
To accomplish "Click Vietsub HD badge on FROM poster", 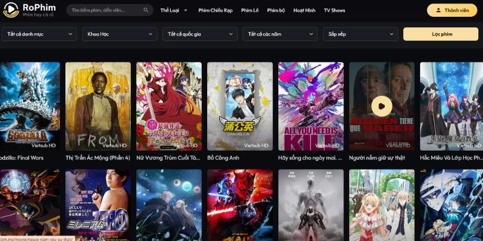I will point(115,145).
